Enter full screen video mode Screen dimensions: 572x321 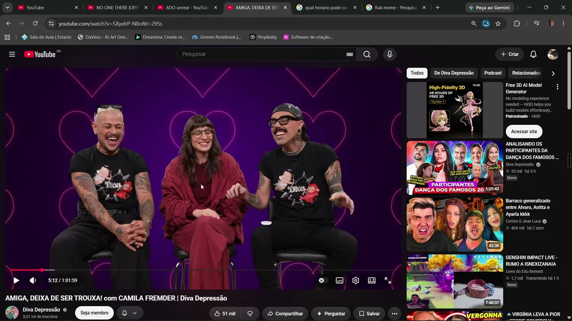tap(388, 280)
